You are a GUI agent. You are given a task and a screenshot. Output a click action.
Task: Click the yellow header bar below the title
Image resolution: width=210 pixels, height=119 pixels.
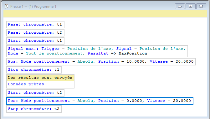[x=105, y=14]
